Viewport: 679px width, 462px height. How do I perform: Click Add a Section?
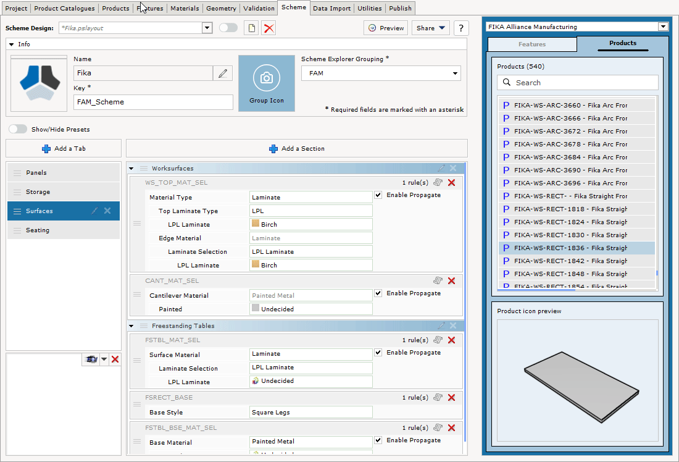pos(297,149)
